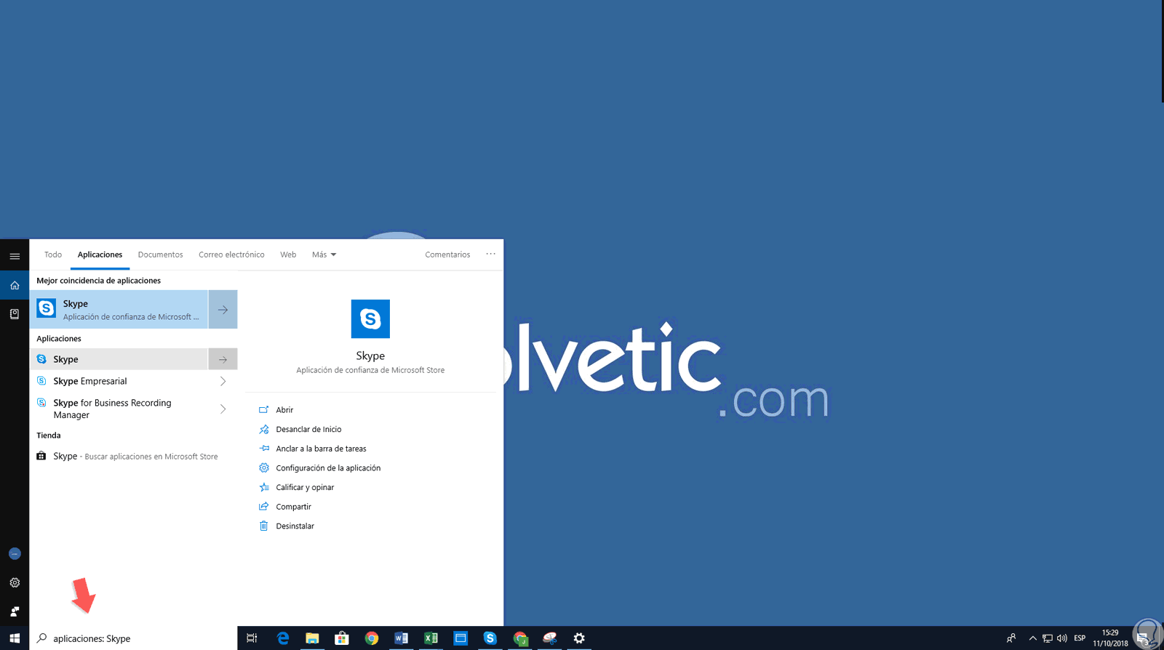Click Compartir for Skype
Screen dimensions: 1164x650
tap(285, 507)
